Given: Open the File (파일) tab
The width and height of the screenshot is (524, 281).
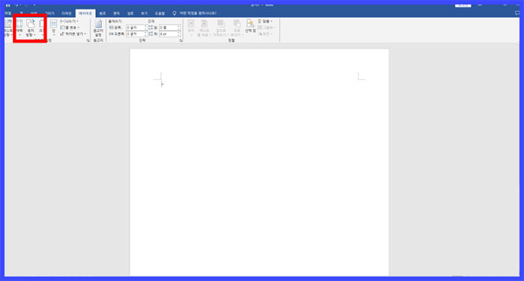Looking at the screenshot, I should pyautogui.click(x=8, y=13).
